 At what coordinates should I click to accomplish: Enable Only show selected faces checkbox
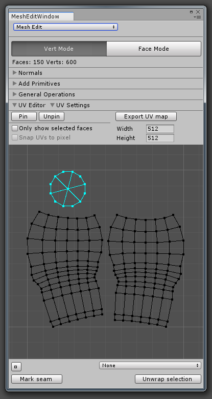pos(15,128)
